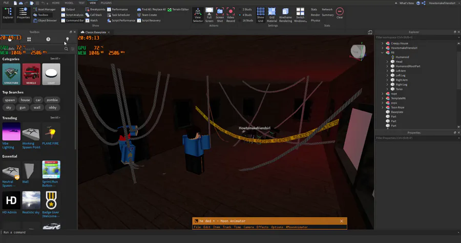Screen dimensions: 461x243
Task: Expand the Howtomakefriendsirl model in Explorer
Action: coord(383,48)
